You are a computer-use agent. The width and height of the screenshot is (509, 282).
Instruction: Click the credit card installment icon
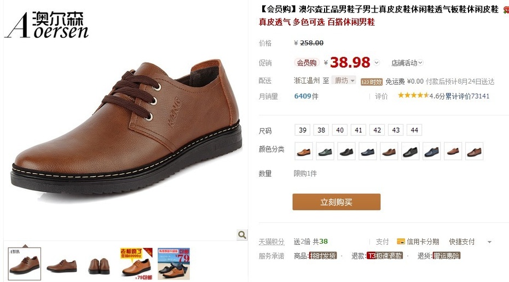tap(401, 242)
